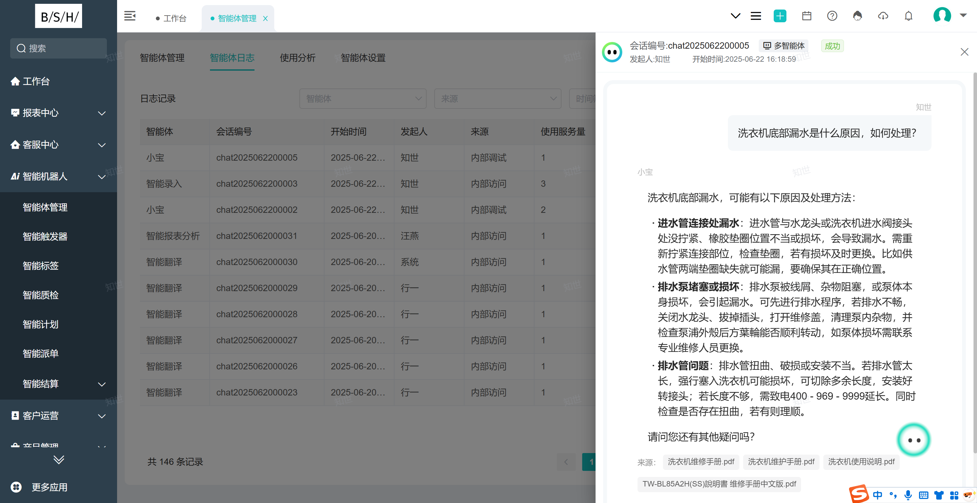Expand the top bar chevron down icon
The image size is (977, 503).
pos(736,16)
